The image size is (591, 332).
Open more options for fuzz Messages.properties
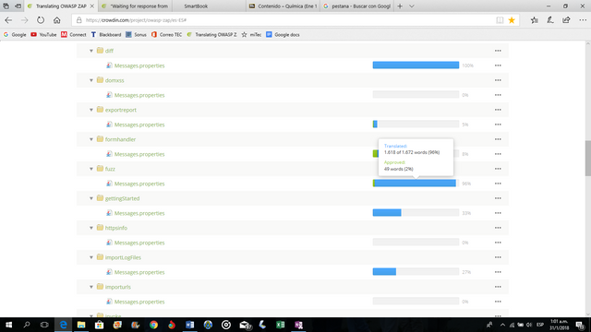tap(498, 184)
